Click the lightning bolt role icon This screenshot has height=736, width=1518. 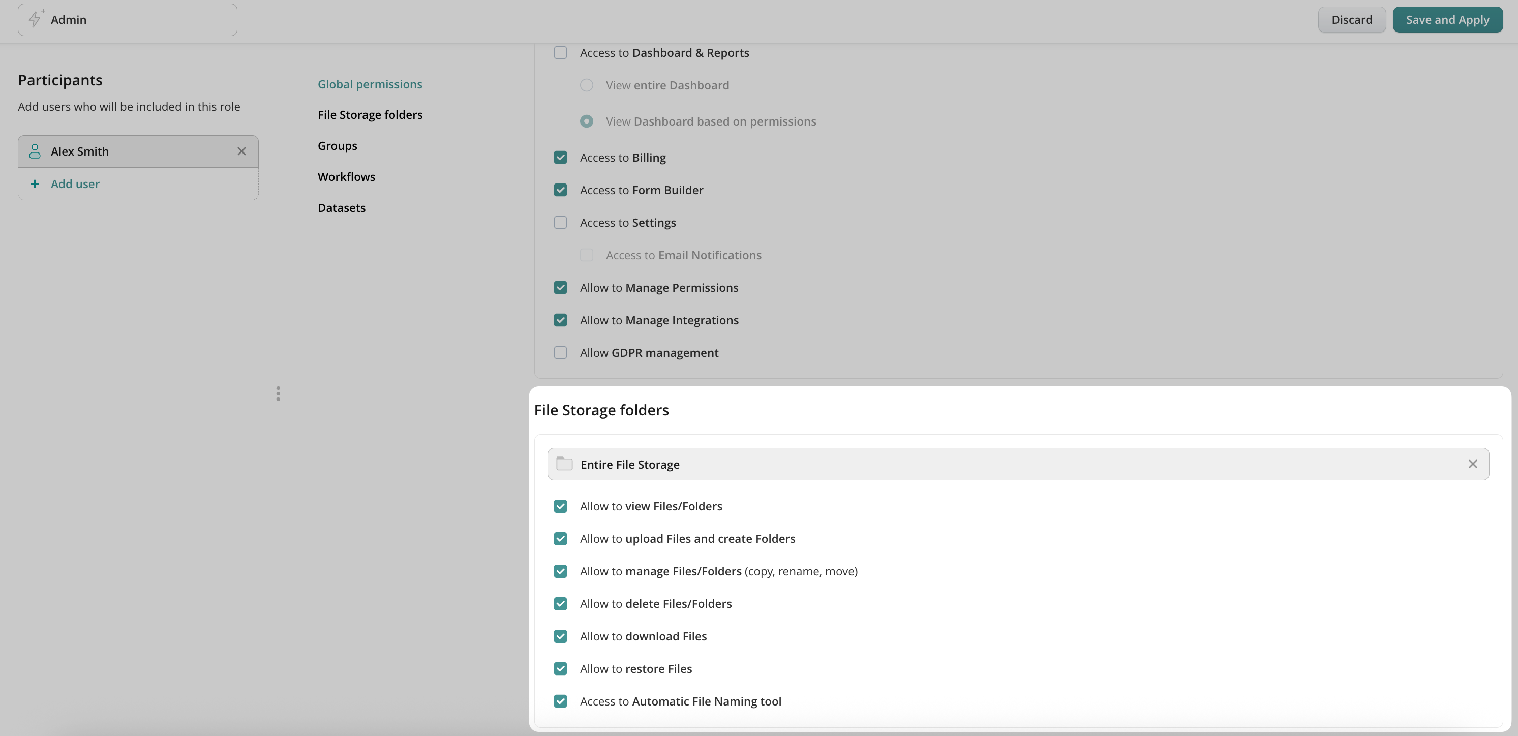[x=36, y=19]
